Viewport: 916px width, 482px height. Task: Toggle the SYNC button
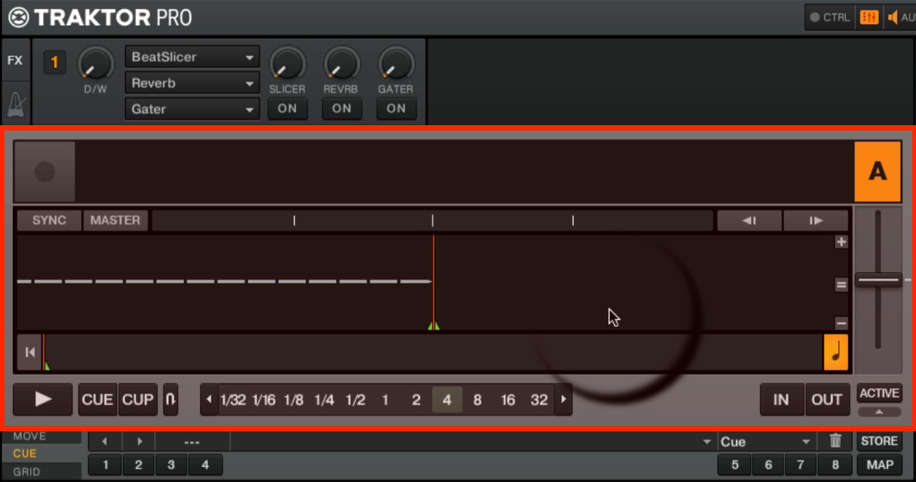click(x=49, y=220)
